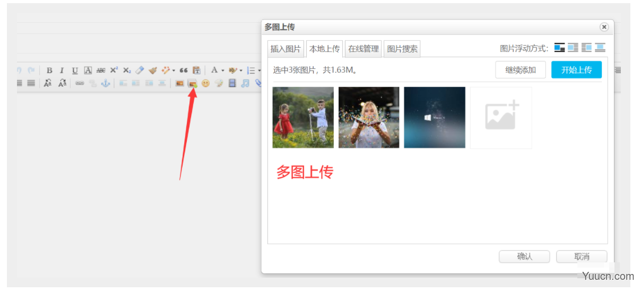Click the 选中3张图片，共1.63M。 status text
This screenshot has width=641, height=292.
tap(315, 70)
